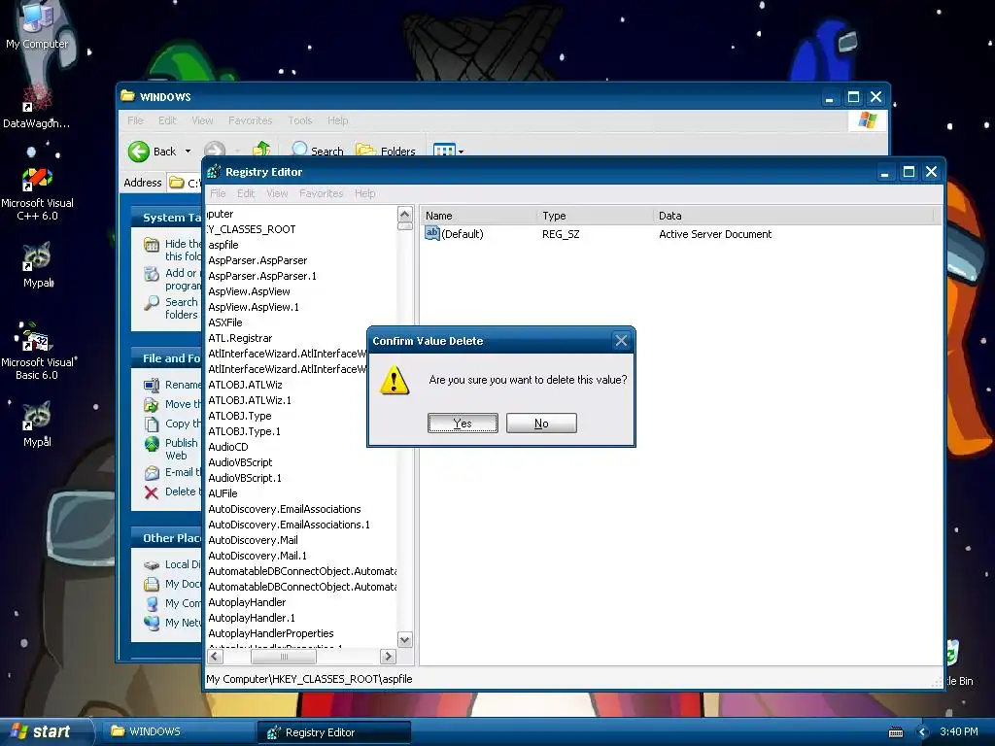Click Rename task icon in WINDOWS
The height and width of the screenshot is (746, 995).
pyautogui.click(x=151, y=385)
